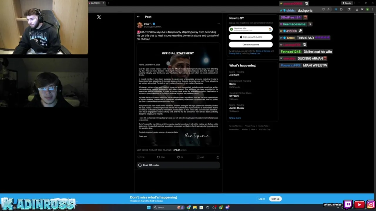376x211 pixels.
Task: Log in from bottom banner
Action: [x=261, y=199]
